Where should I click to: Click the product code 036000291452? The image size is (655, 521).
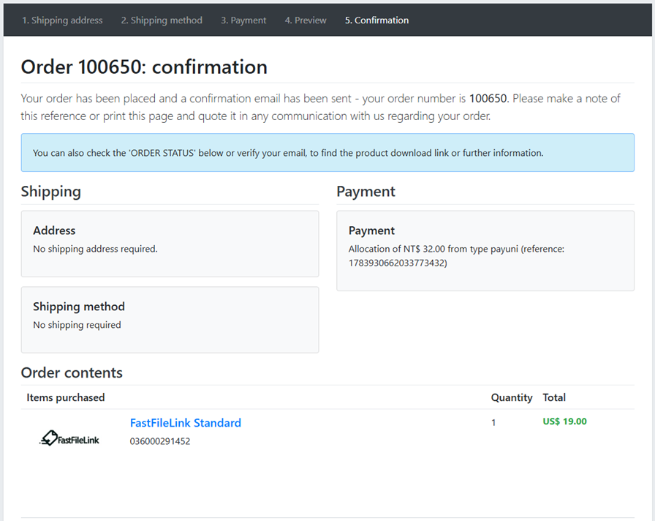[x=160, y=441]
